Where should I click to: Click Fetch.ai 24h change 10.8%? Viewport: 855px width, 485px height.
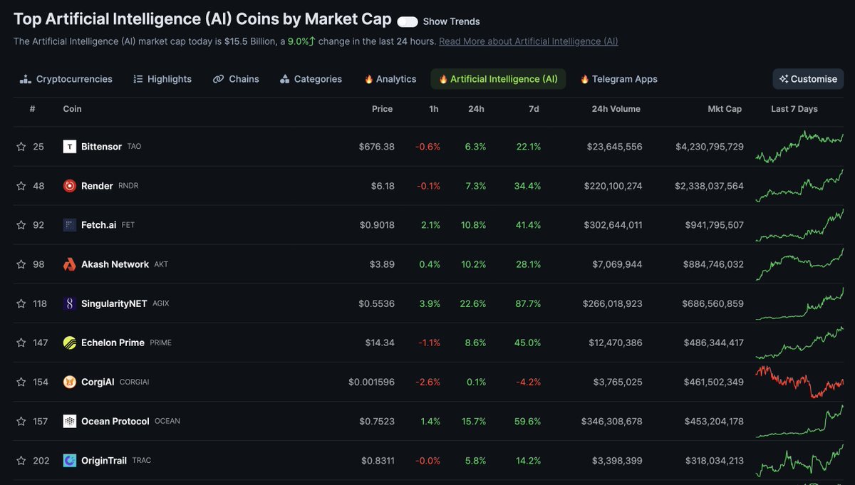[x=474, y=225]
